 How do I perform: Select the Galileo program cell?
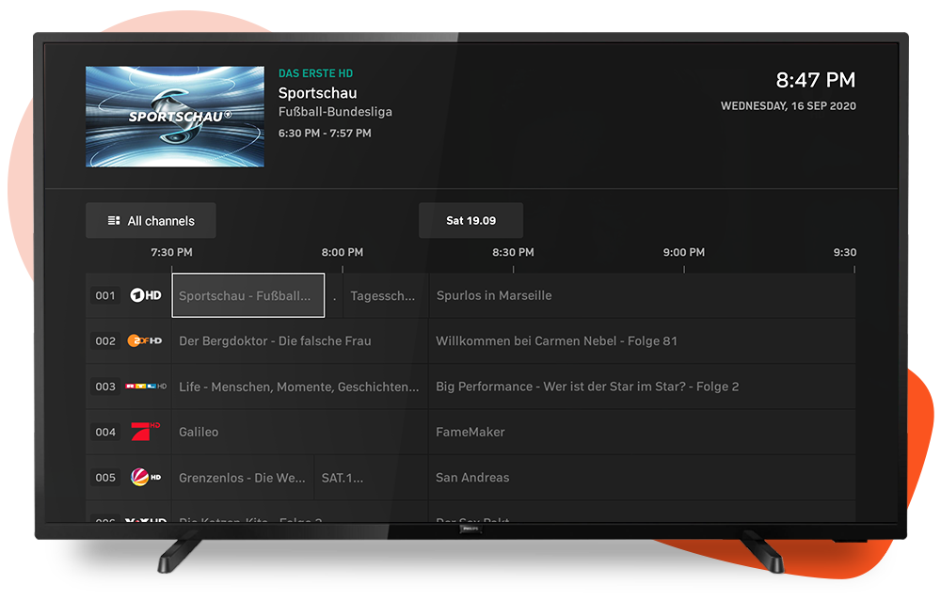click(300, 432)
